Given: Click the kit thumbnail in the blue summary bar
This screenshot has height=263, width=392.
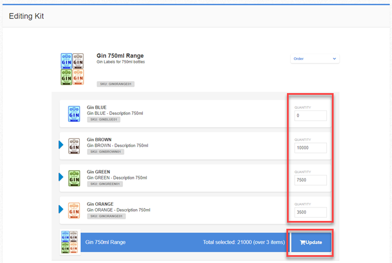Looking at the screenshot, I should click(x=70, y=242).
